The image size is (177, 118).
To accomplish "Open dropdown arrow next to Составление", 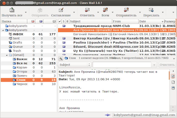I will tap(74, 12).
